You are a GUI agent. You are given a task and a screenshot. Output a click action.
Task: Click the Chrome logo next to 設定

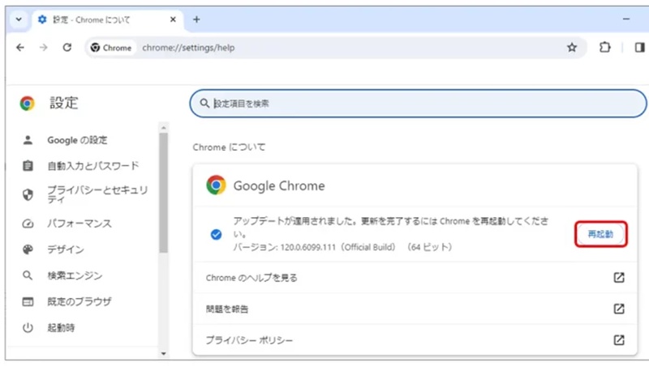(x=28, y=104)
